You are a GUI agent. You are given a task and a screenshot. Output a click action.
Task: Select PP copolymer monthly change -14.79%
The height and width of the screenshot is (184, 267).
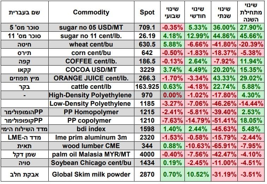tap(198, 120)
